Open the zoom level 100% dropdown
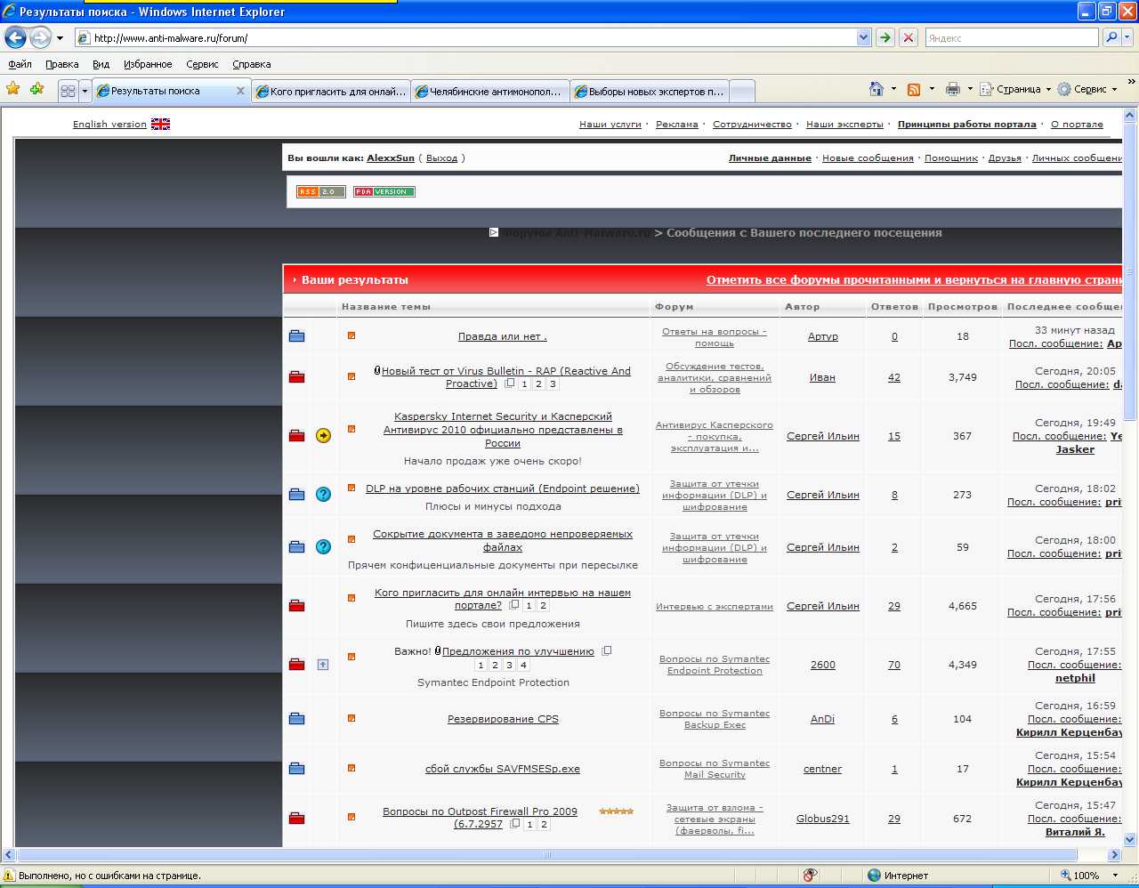This screenshot has height=888, width=1139. [1116, 876]
